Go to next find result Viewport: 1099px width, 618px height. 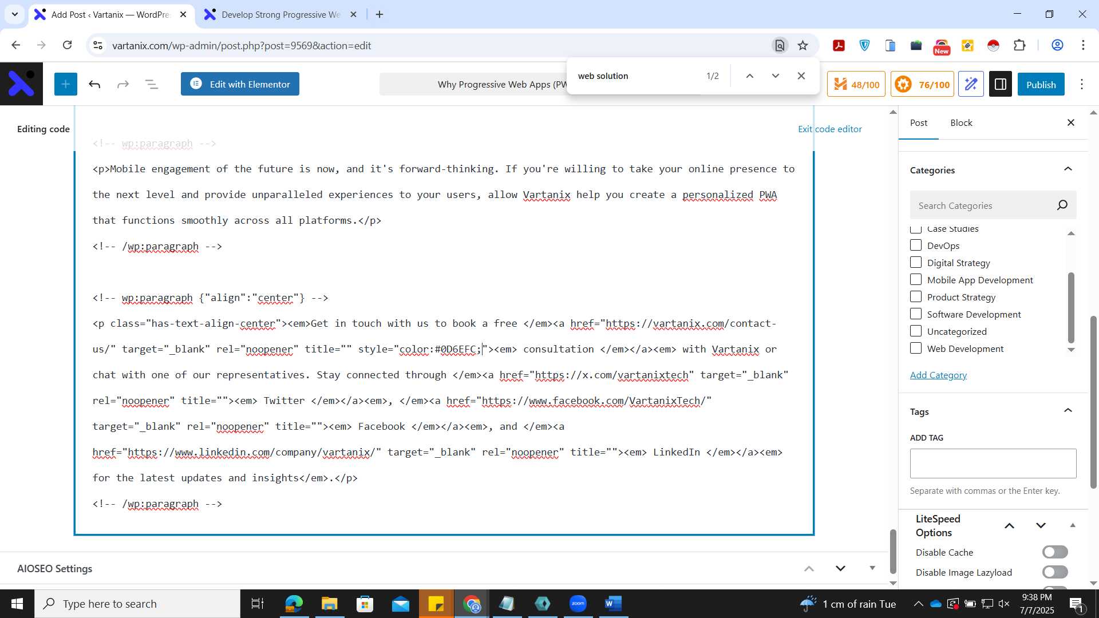click(x=776, y=76)
